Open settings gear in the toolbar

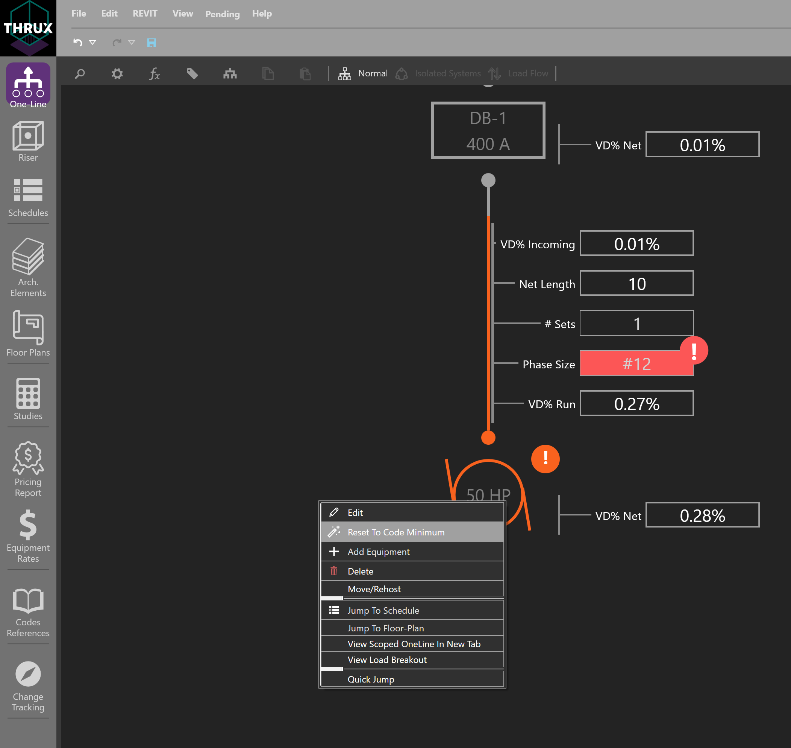point(117,74)
